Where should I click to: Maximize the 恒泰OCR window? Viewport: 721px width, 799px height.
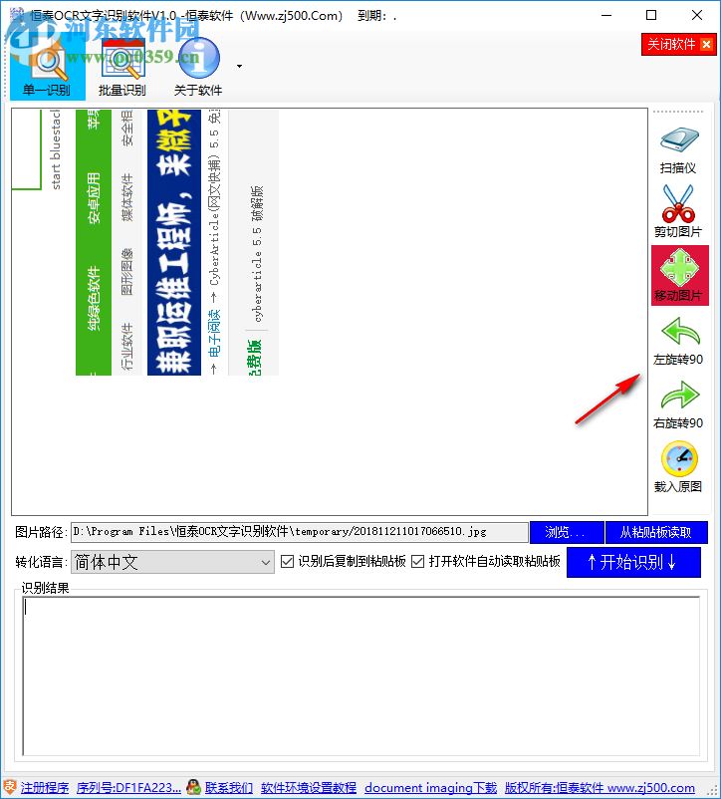point(651,15)
